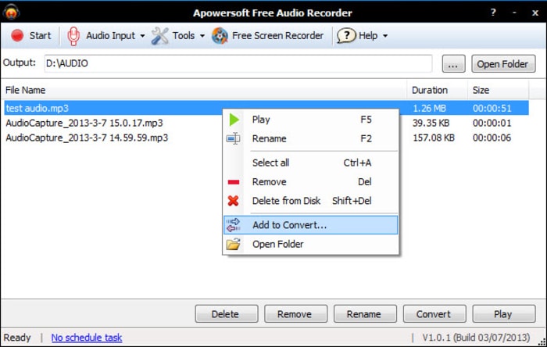
Task: Click the red X Delete from Disk icon
Action: tap(233, 201)
